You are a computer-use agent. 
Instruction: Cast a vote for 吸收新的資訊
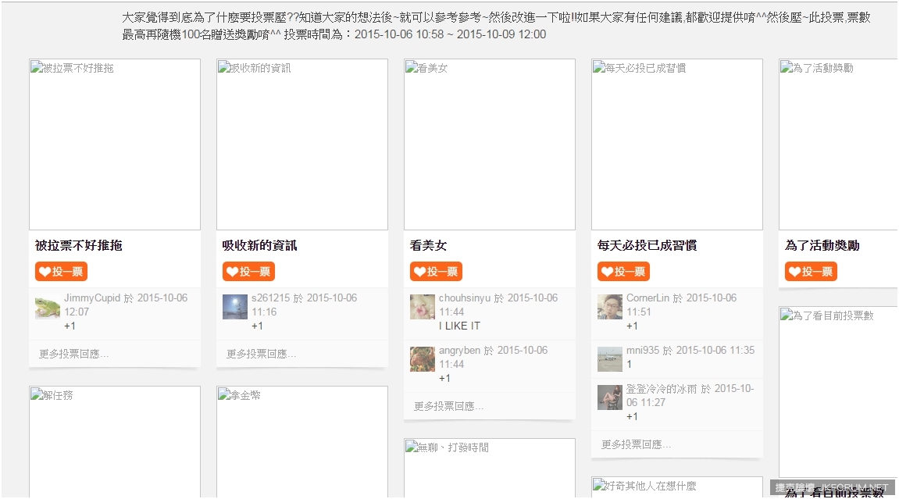click(248, 272)
